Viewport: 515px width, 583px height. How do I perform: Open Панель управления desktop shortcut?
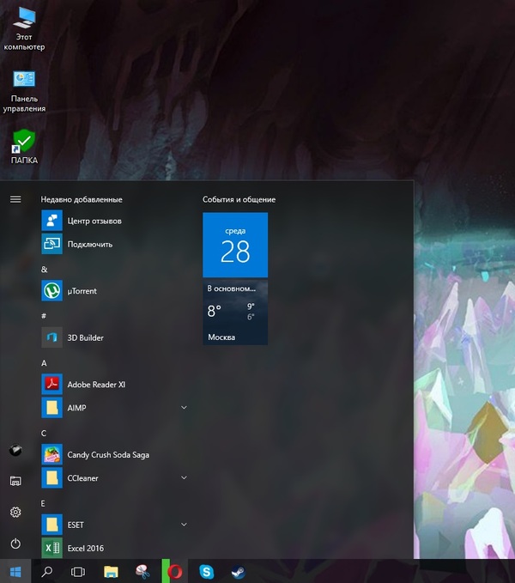point(24,91)
